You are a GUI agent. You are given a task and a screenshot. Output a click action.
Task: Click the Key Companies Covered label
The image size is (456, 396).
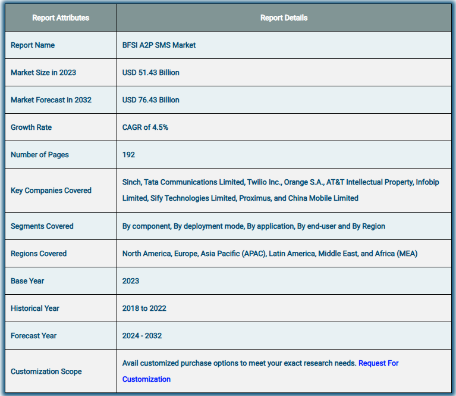(51, 191)
